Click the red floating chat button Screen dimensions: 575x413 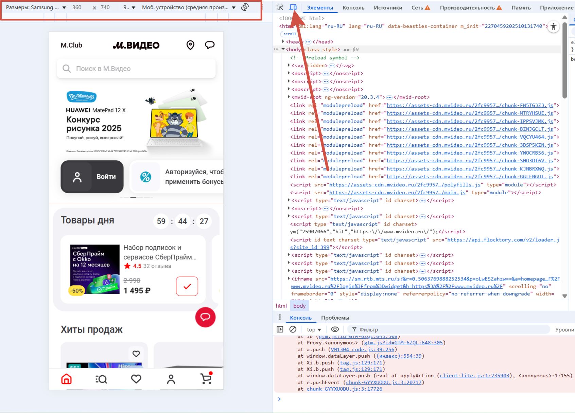coord(205,317)
